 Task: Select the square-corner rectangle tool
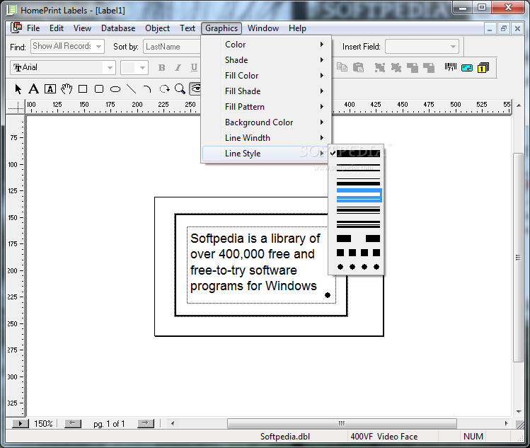(x=83, y=89)
